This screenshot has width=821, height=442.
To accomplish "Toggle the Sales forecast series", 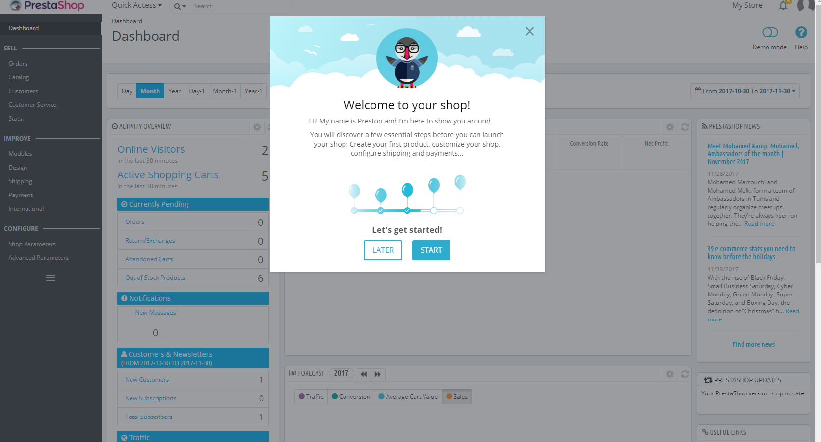I will click(457, 397).
